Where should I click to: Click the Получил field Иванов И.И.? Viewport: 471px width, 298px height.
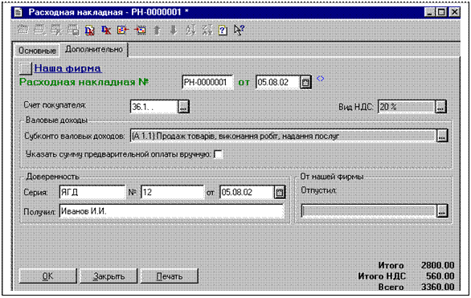[x=171, y=211]
